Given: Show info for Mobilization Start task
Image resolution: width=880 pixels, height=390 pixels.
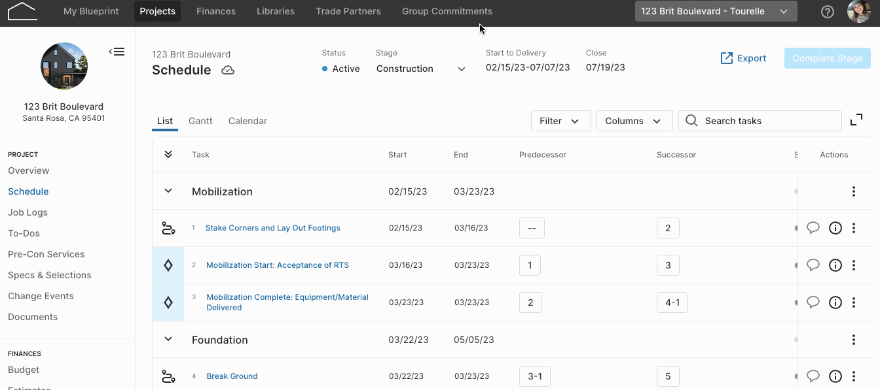Looking at the screenshot, I should click(x=835, y=265).
